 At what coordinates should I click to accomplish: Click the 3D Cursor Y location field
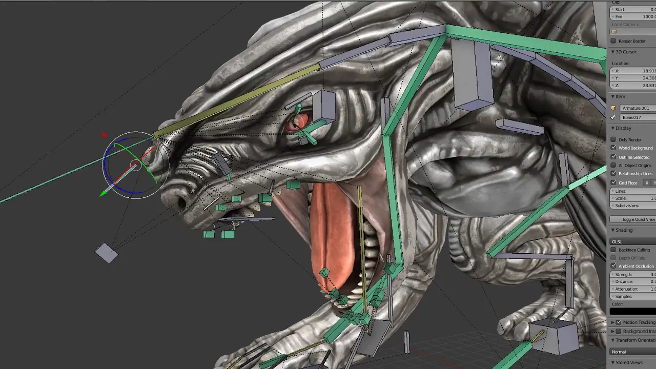click(x=633, y=78)
